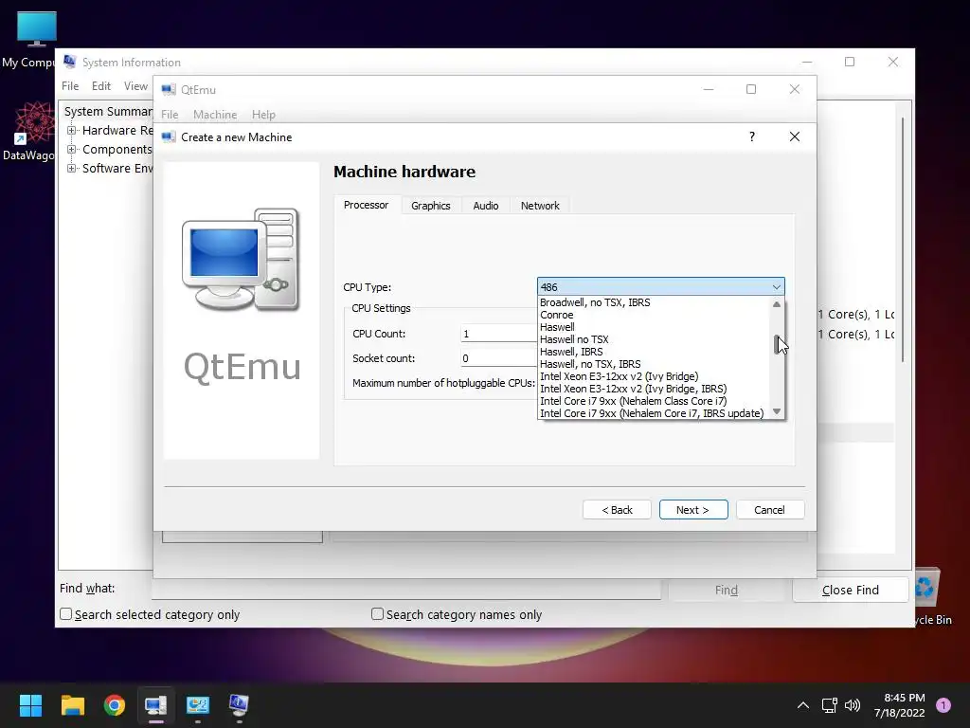
Task: Open the notification count badge
Action: tap(943, 705)
